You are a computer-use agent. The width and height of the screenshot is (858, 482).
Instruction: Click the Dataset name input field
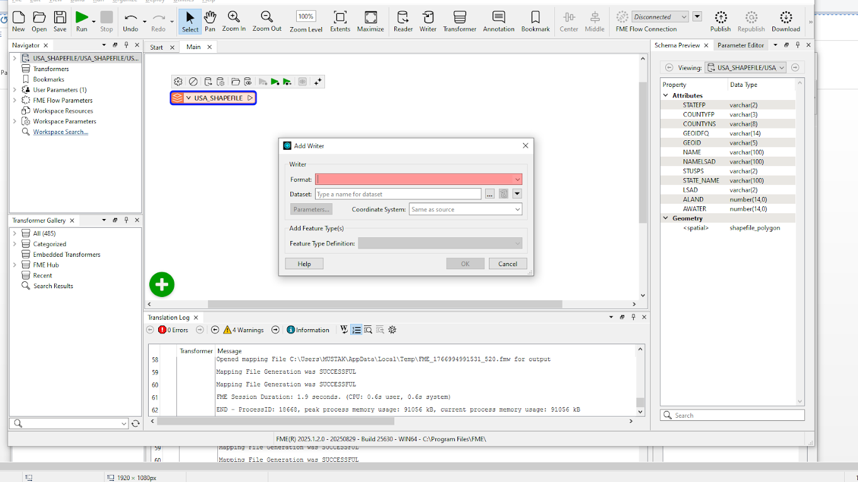398,194
